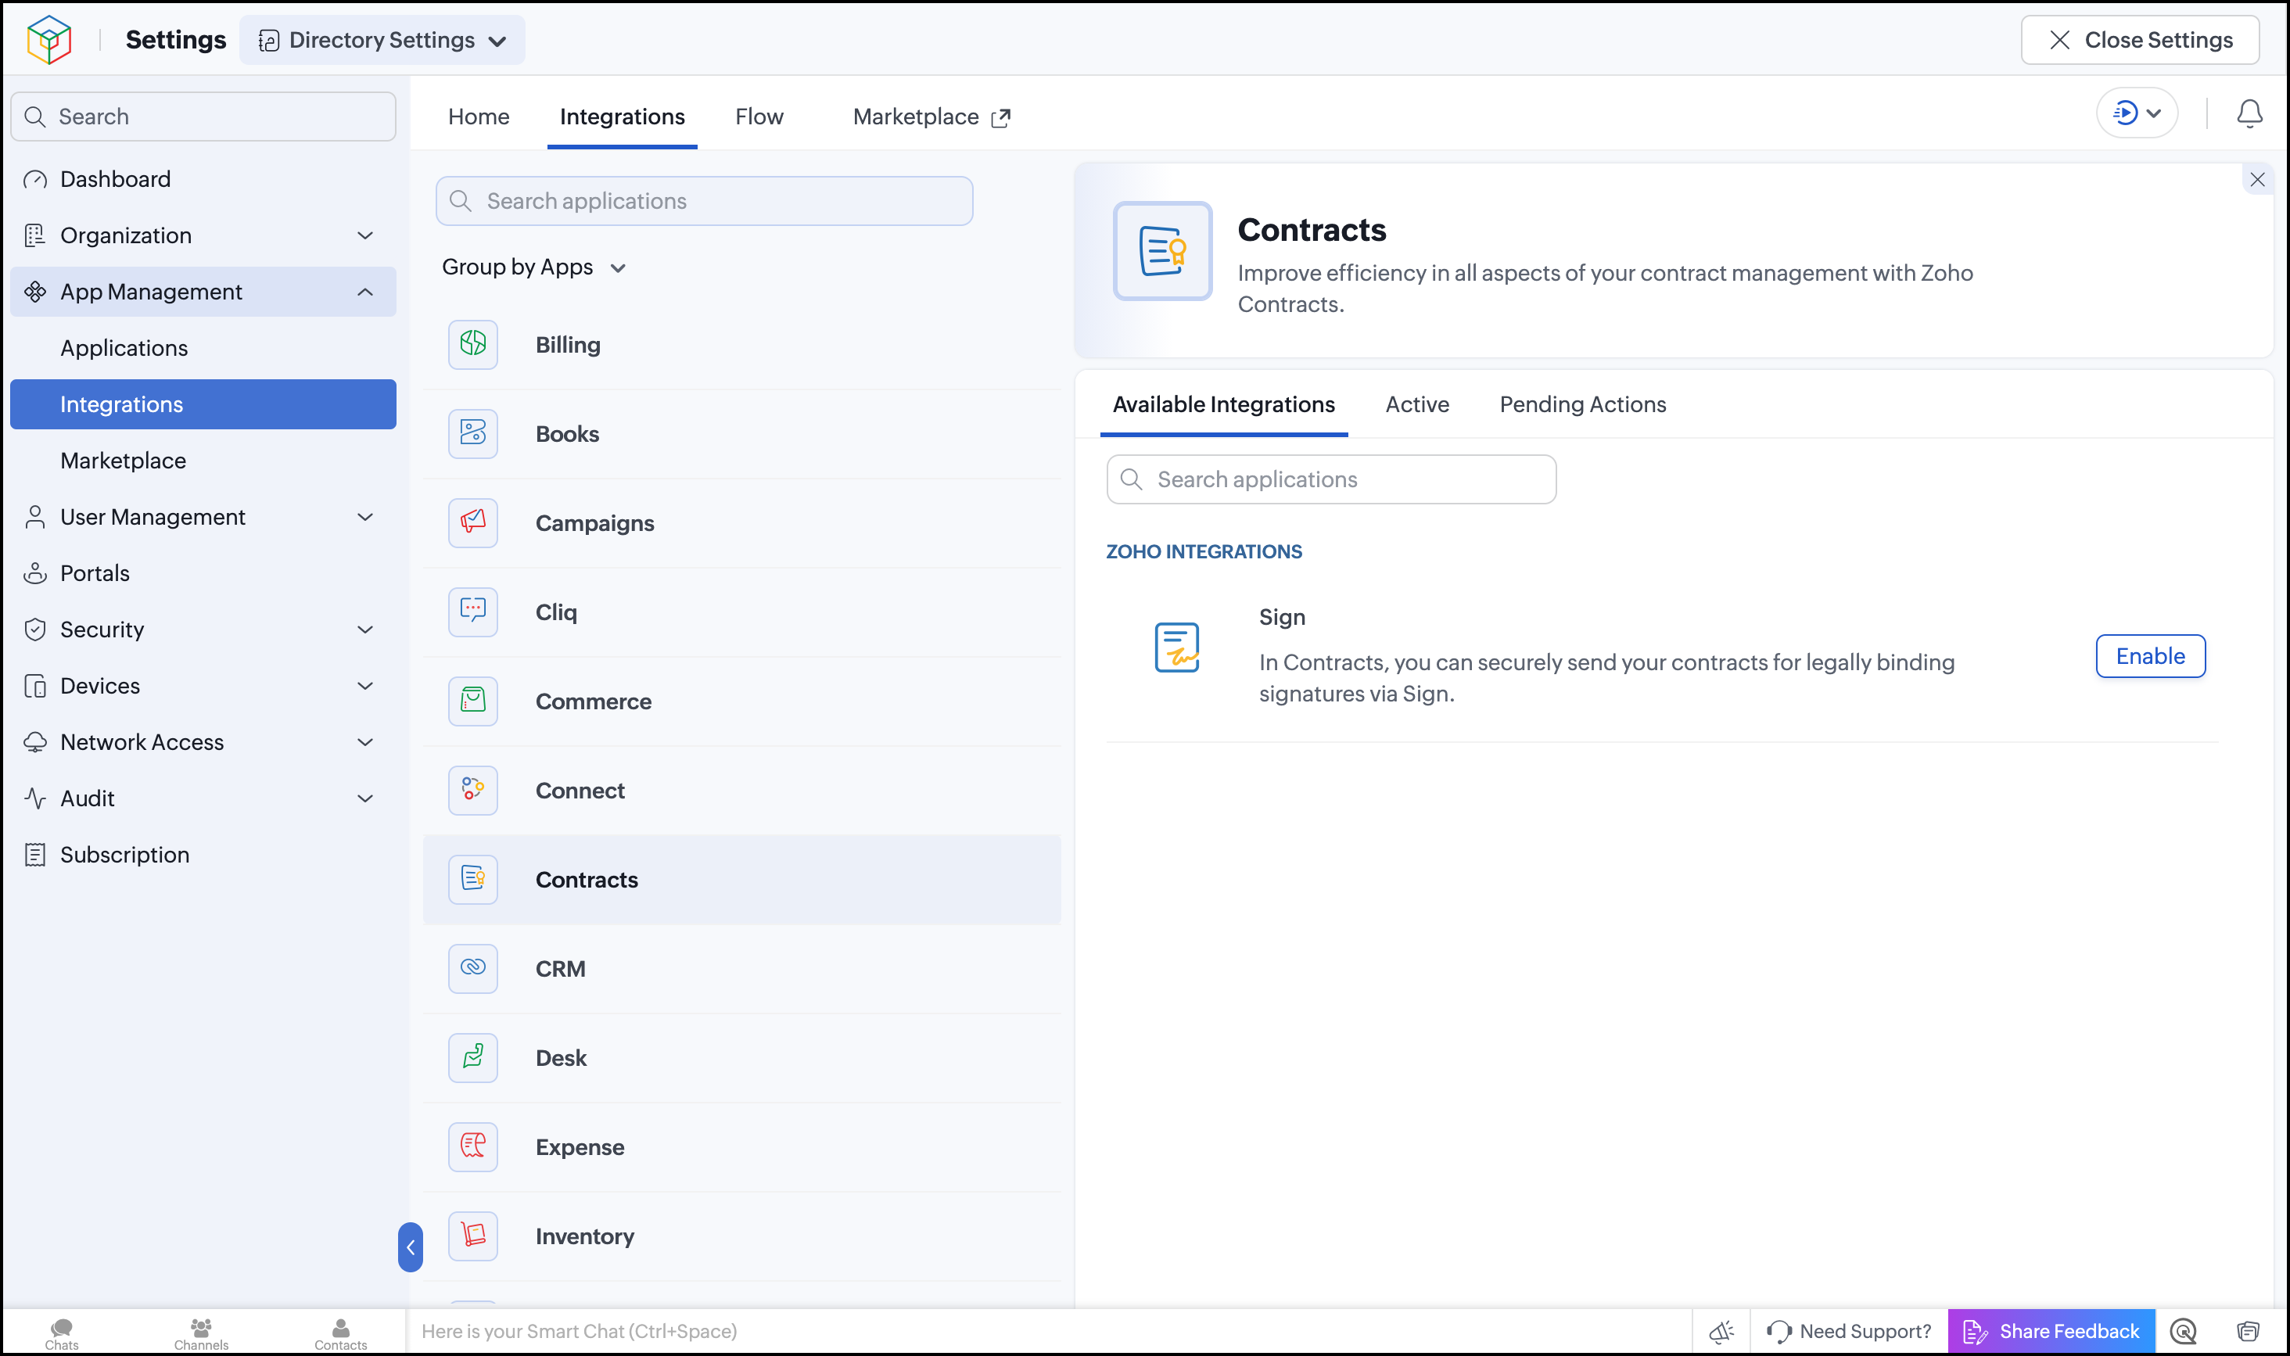Screen dimensions: 2290x1356
Task: Expand the Audit section
Action: 203,798
